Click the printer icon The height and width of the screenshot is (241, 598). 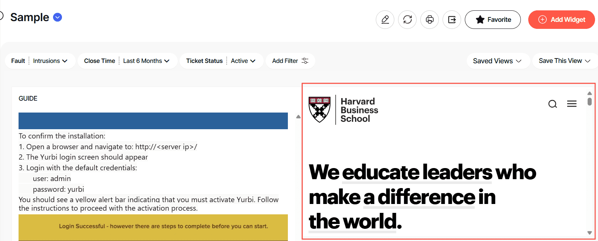[x=430, y=20]
